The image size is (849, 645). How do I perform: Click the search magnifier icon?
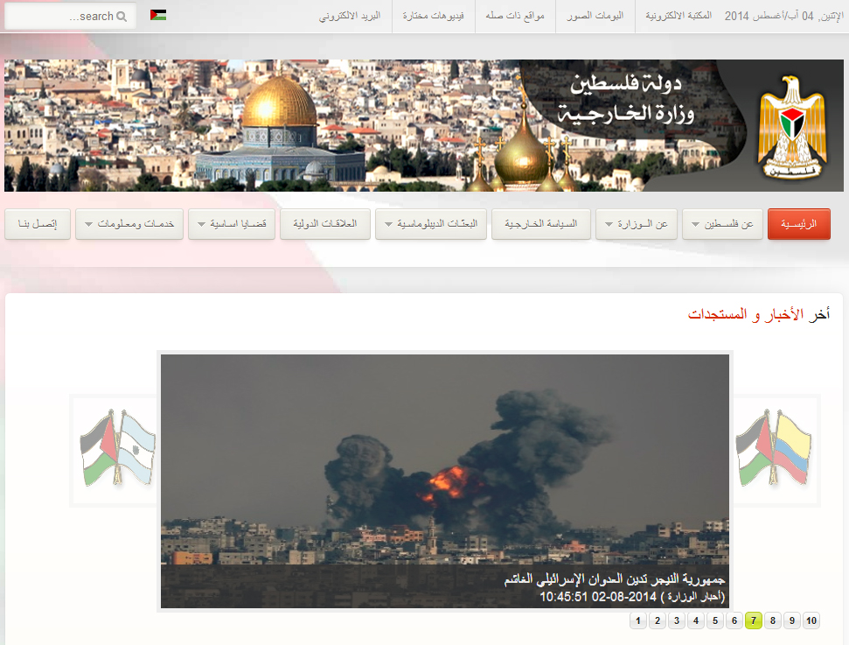coord(122,17)
